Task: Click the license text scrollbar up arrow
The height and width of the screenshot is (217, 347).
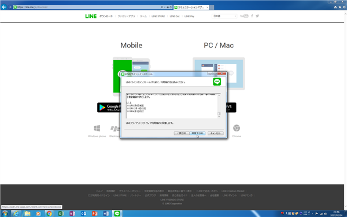Action: [219, 95]
